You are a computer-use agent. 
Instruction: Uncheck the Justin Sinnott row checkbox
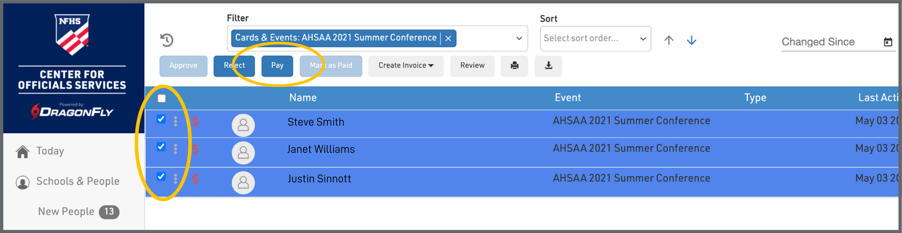pyautogui.click(x=161, y=177)
